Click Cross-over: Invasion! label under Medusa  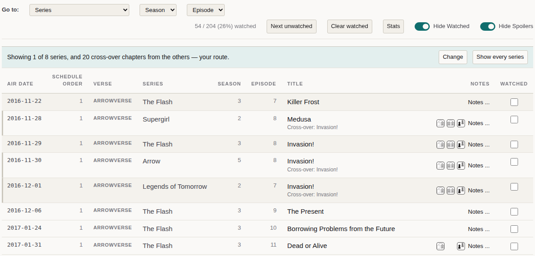pyautogui.click(x=313, y=127)
